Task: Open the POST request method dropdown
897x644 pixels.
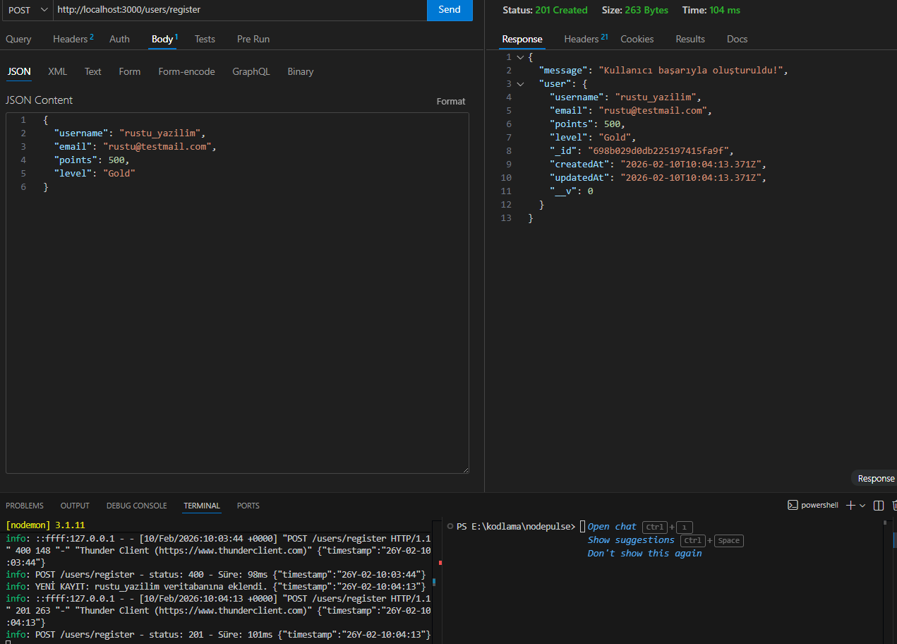Action: click(27, 10)
